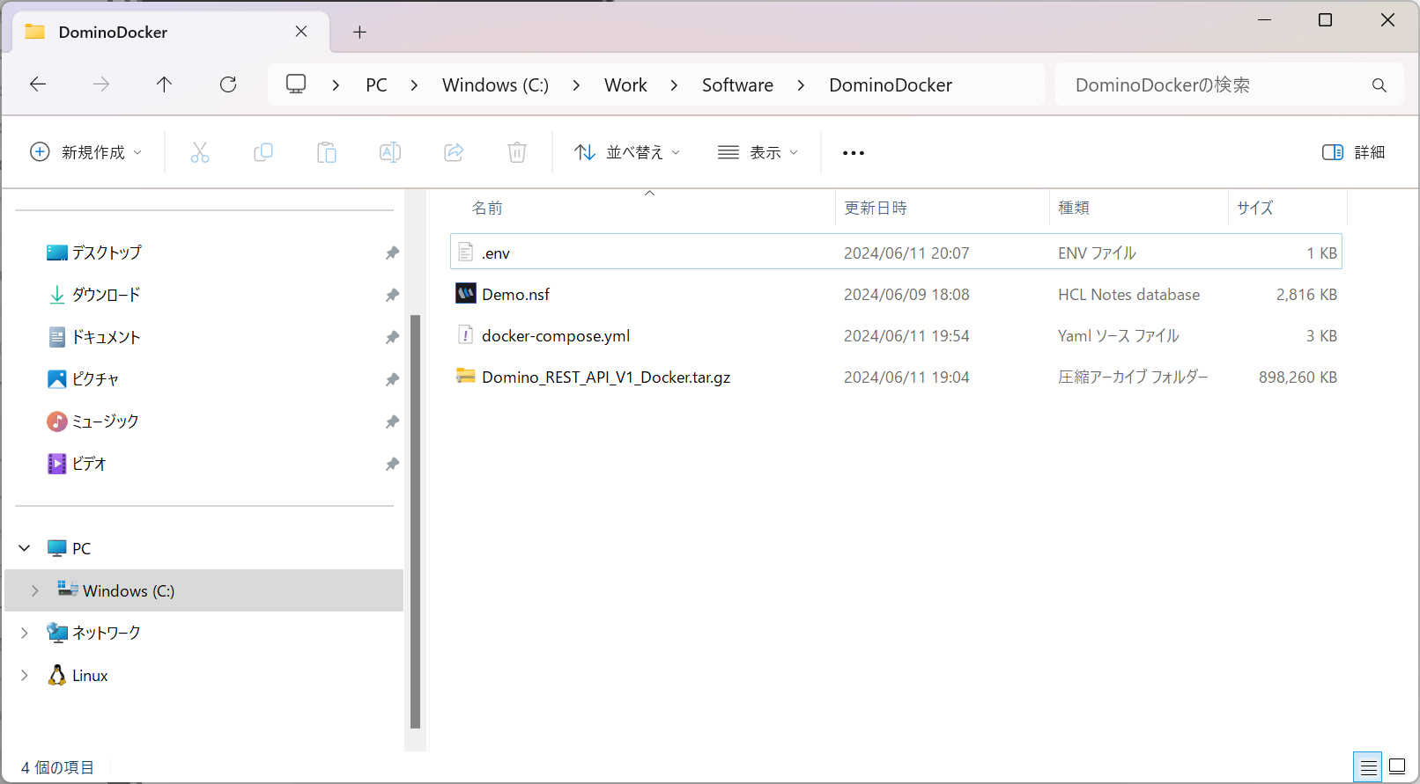
Task: Click the pin icon beside ダウンロード
Action: [x=392, y=295]
